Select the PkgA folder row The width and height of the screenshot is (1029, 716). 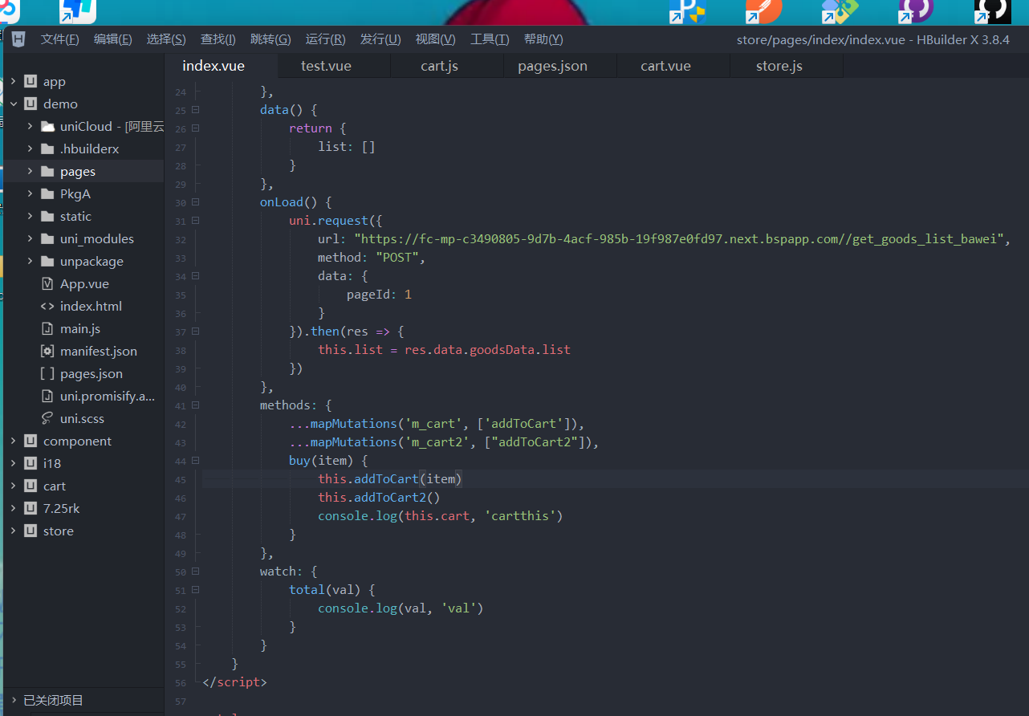click(x=83, y=193)
